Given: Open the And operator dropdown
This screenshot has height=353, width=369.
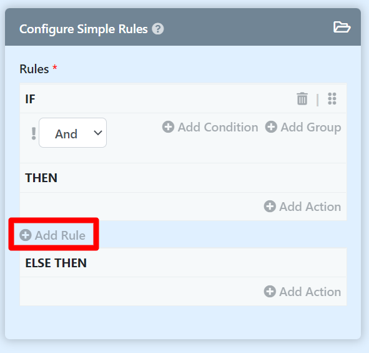Looking at the screenshot, I should (72, 133).
